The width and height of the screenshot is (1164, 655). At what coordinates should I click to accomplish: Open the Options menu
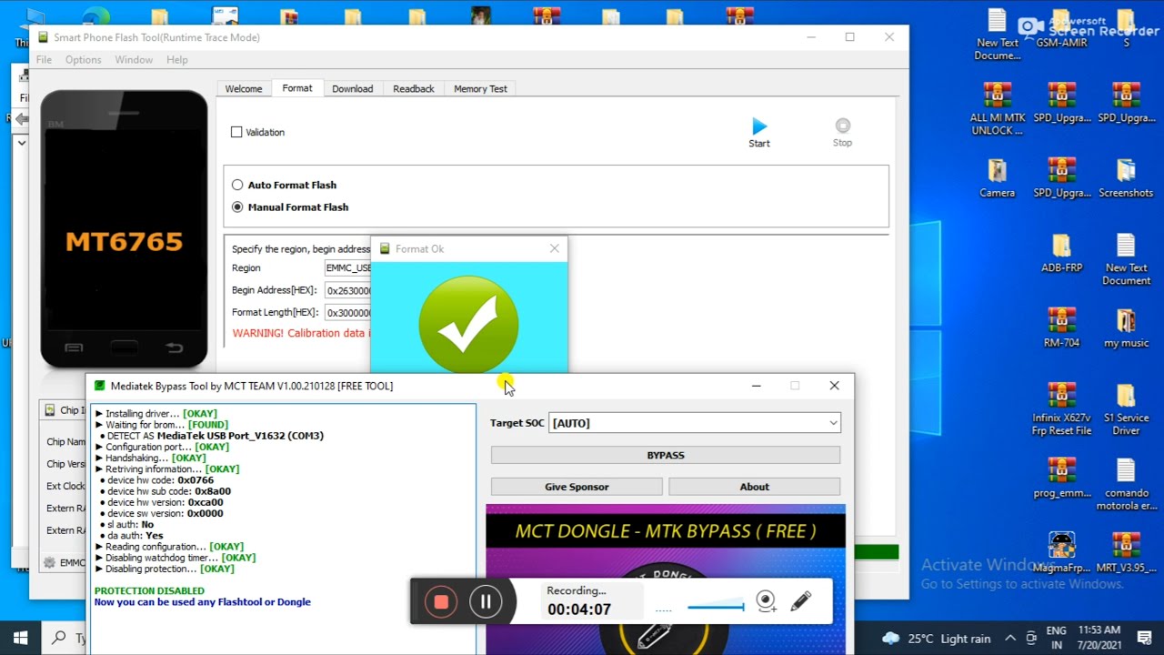click(x=83, y=60)
